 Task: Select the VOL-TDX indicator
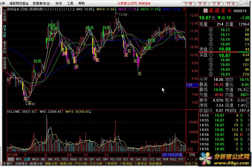point(115,159)
